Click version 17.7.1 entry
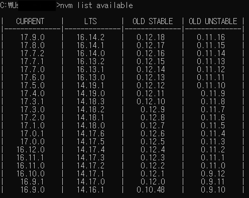Screen dimensions: 249x198 click(32, 61)
